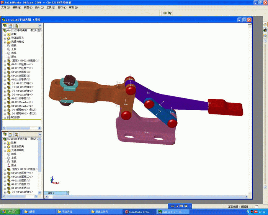Open the Design Library task pane icon
Image resolution: width=268 pixels, height=215 pixels.
pyautogui.click(x=265, y=30)
